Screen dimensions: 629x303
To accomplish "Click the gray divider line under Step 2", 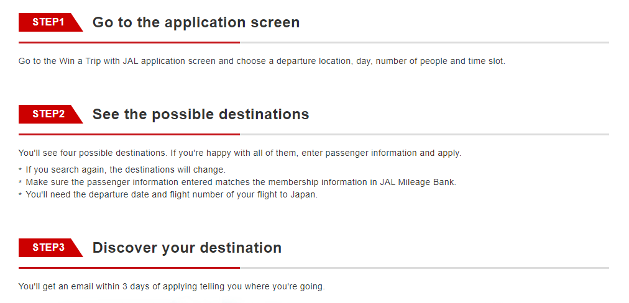I will point(425,134).
